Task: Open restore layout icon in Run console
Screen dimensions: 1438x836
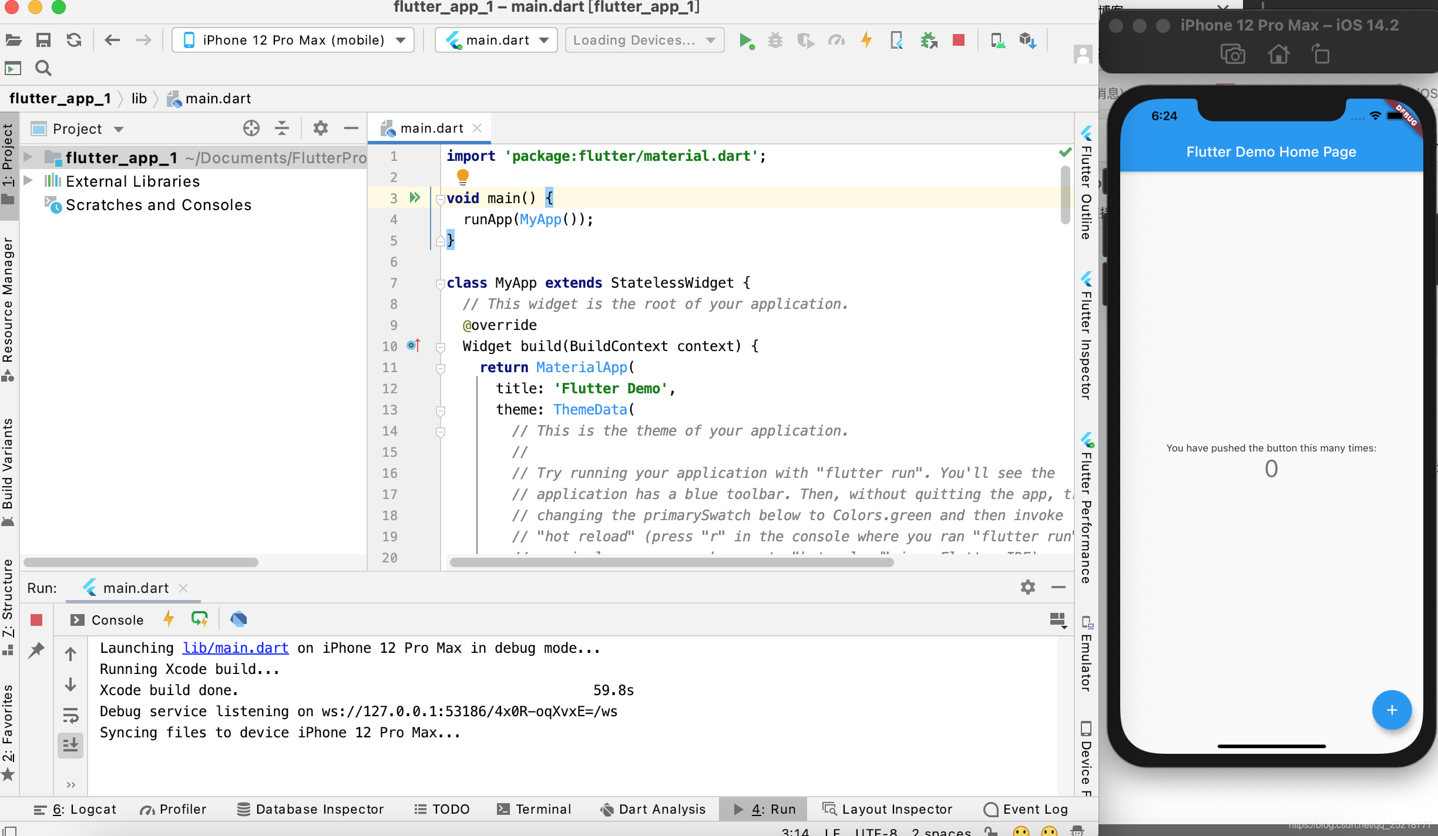Action: (x=1058, y=620)
